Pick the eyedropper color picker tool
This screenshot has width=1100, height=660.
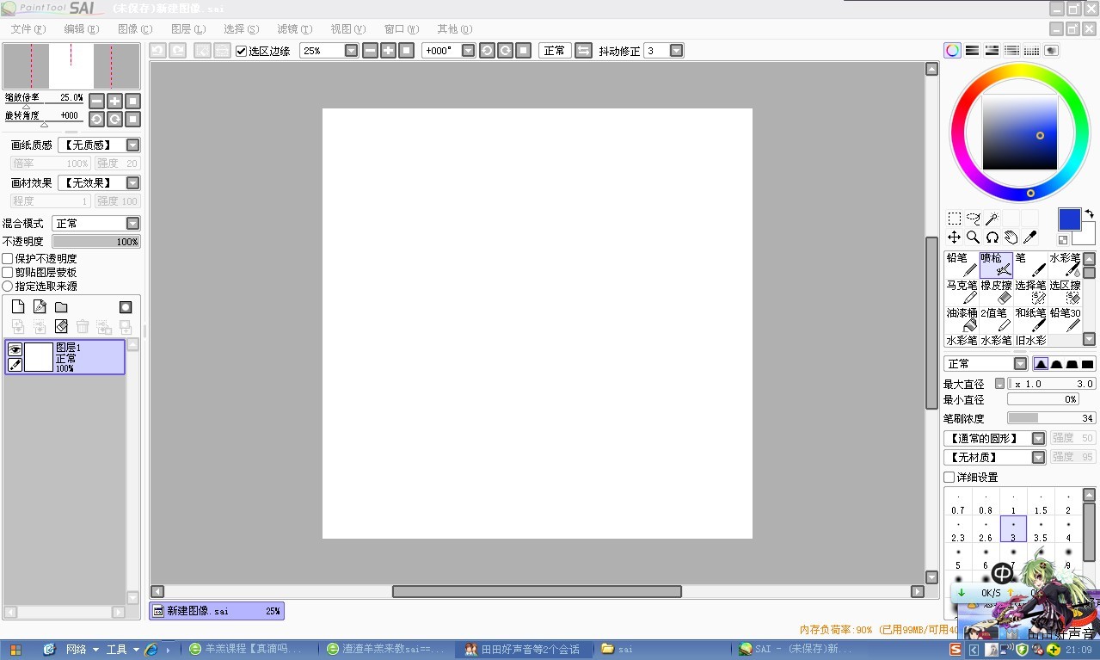tap(1029, 237)
